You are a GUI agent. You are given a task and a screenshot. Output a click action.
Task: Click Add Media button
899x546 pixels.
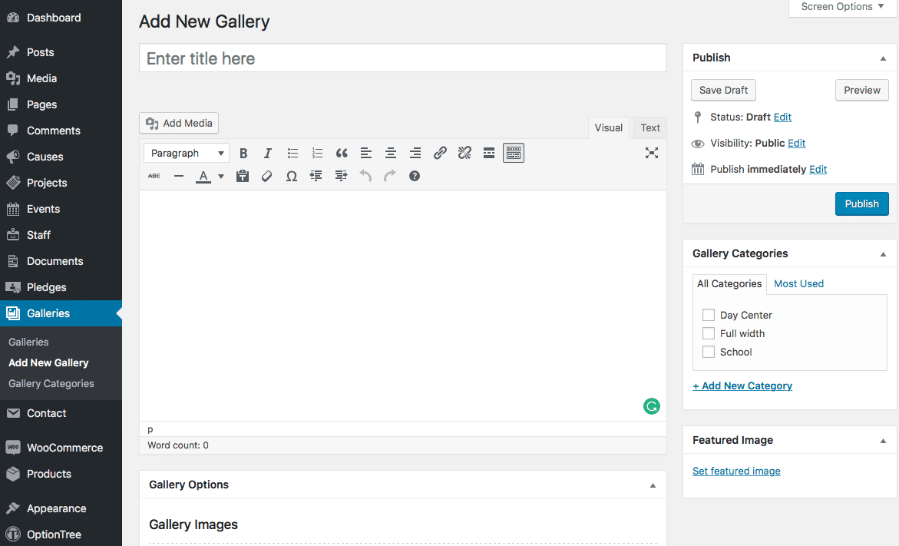179,123
